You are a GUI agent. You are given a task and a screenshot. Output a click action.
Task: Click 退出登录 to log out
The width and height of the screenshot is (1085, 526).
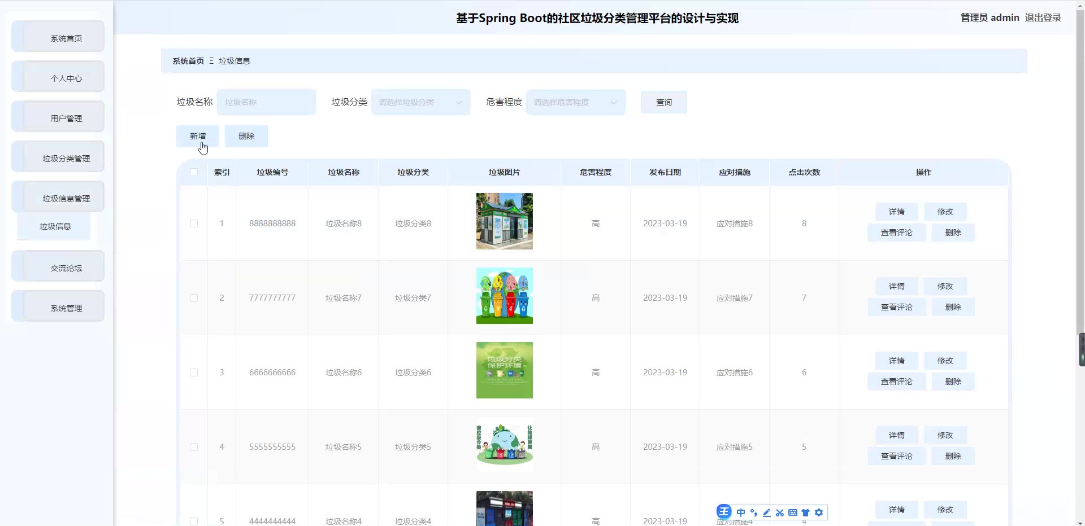(x=1043, y=17)
